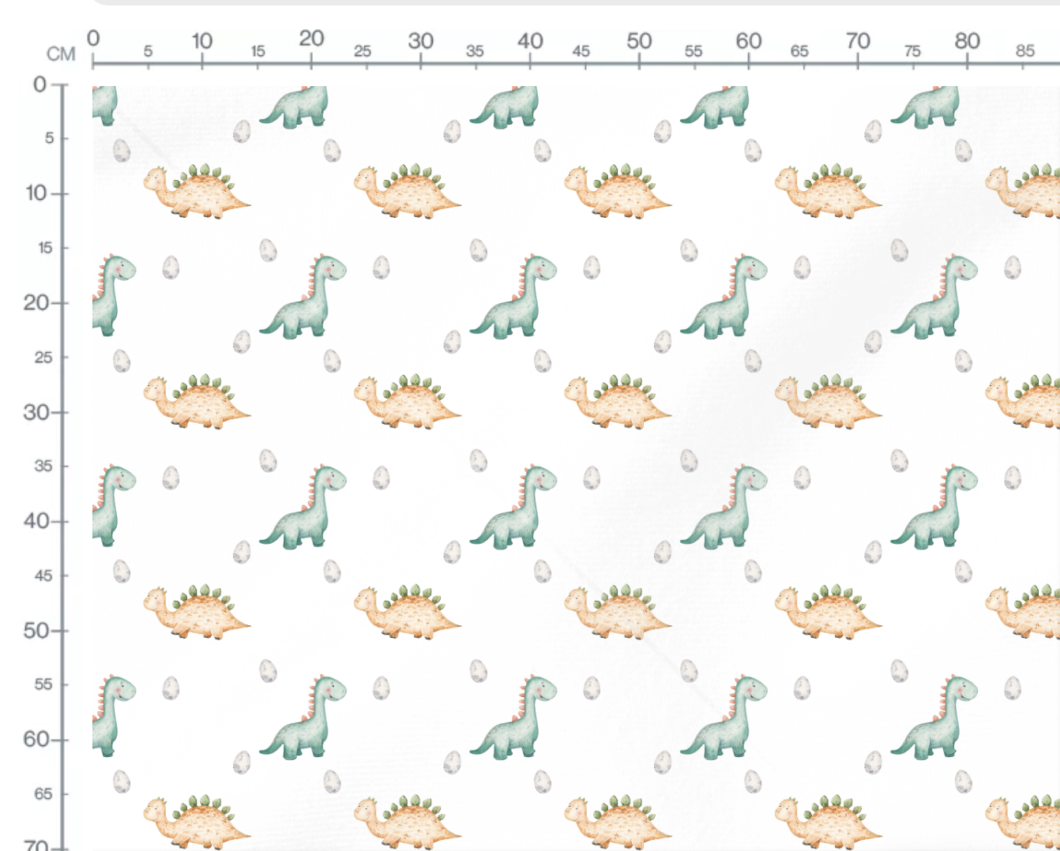Screen dimensions: 1060x851
Task: Select 25 on the horizontal ruler
Action: [x=363, y=51]
